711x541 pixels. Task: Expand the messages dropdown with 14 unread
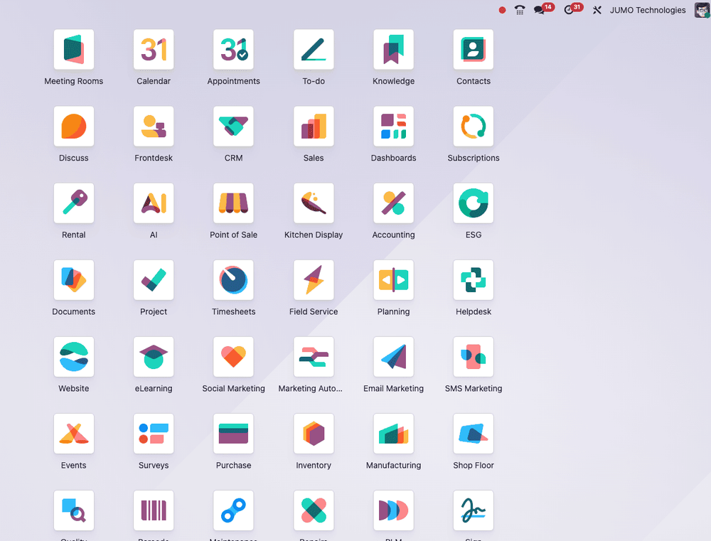[541, 10]
